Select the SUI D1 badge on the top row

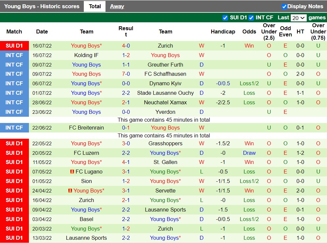[14, 46]
